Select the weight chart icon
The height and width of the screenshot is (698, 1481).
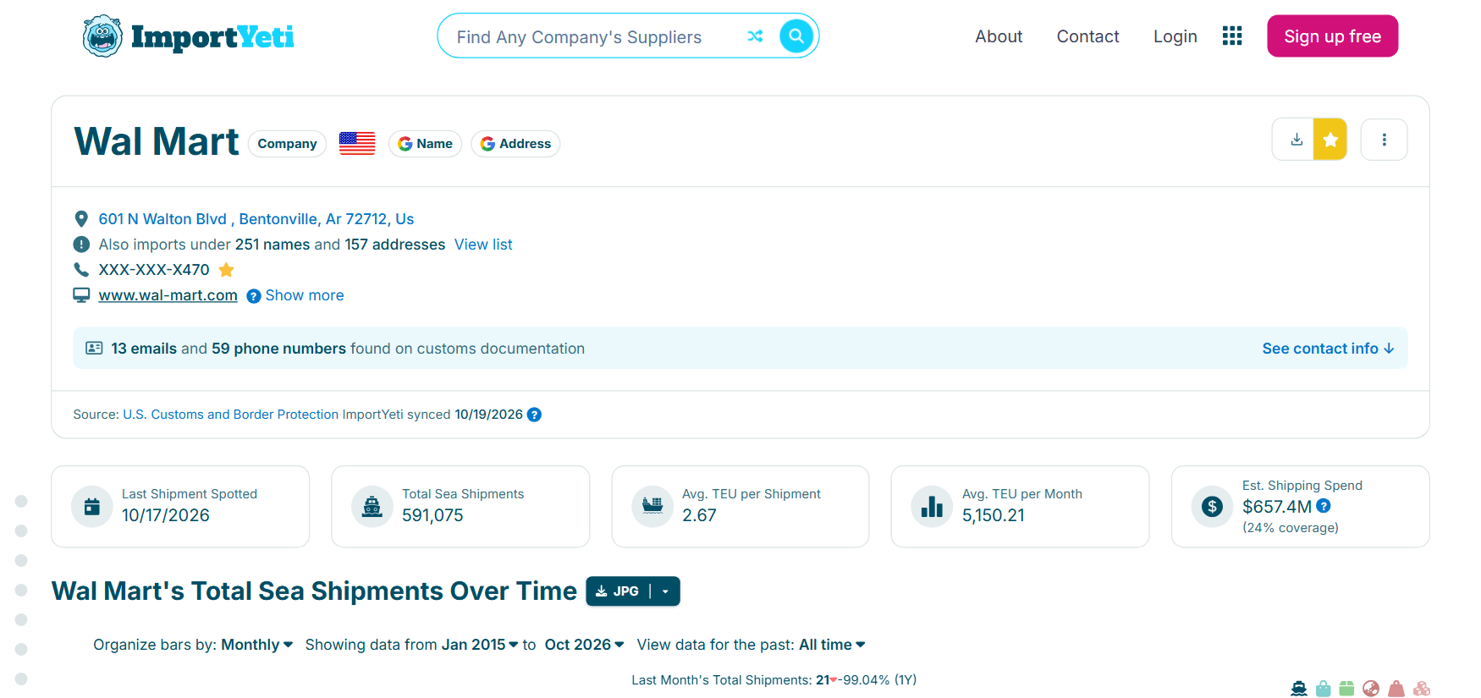1396,689
